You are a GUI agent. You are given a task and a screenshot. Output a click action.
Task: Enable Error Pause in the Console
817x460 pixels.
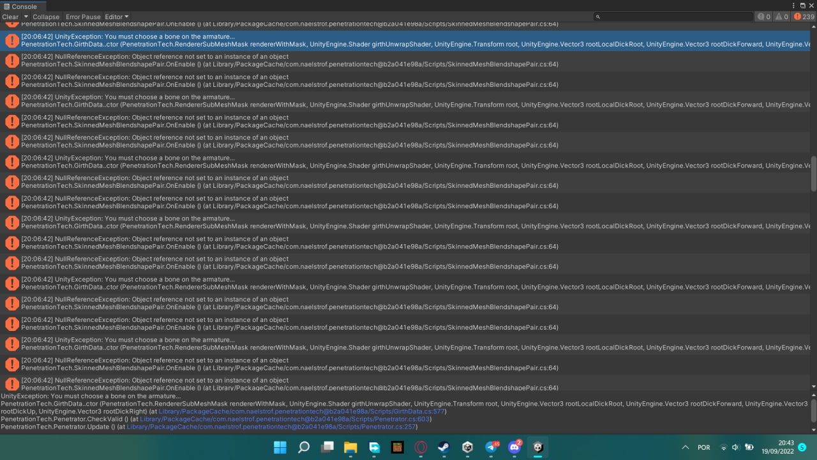click(82, 17)
